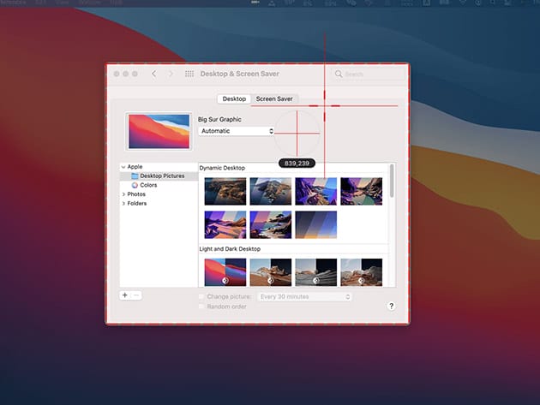Expand the Photos tree item
This screenshot has width=540, height=405.
[123, 194]
